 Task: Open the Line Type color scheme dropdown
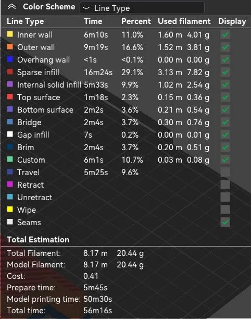point(142,8)
